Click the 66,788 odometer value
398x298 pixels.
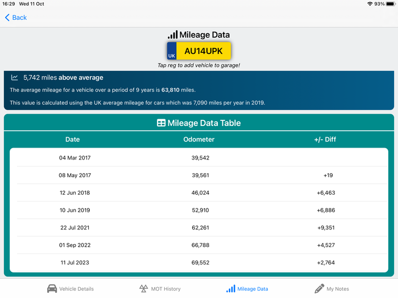click(x=200, y=245)
